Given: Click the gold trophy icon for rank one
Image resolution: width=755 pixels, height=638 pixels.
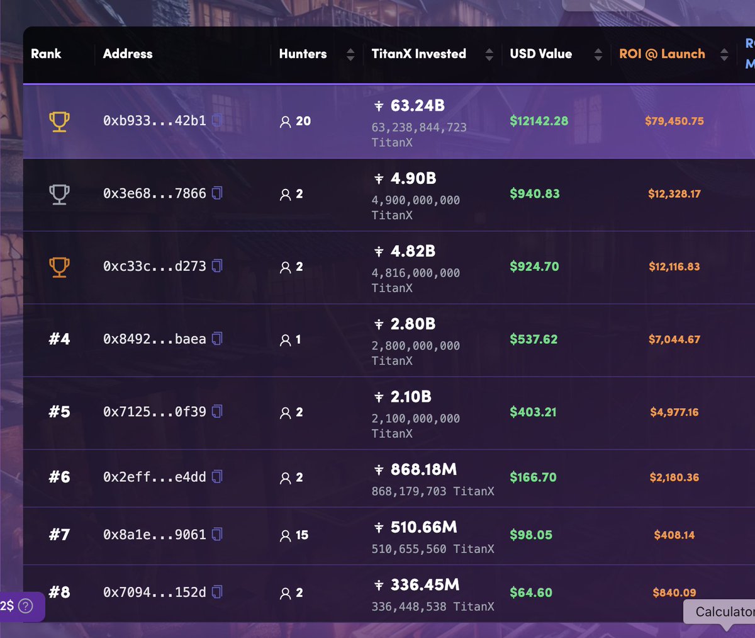Looking at the screenshot, I should click(59, 121).
